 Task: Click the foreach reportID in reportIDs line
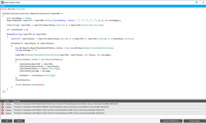(27, 34)
